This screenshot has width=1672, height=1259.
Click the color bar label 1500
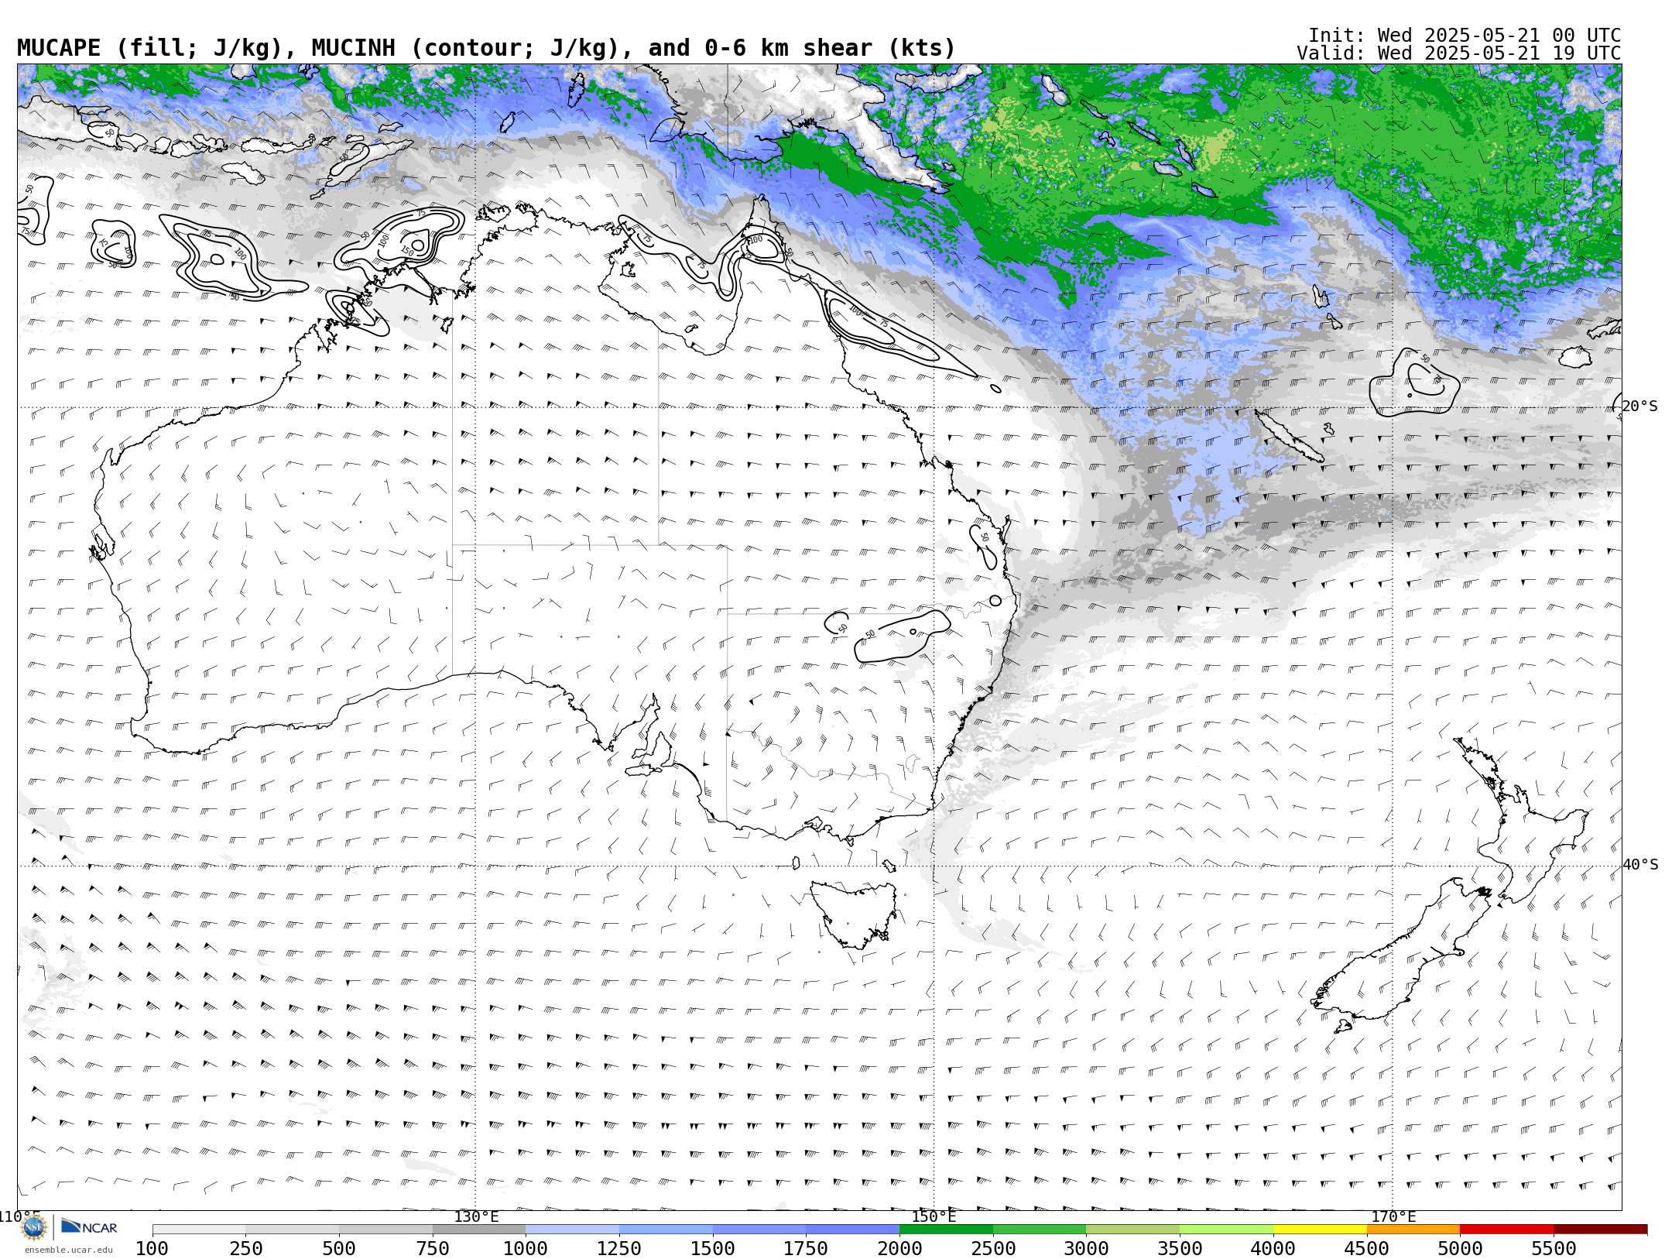(713, 1249)
